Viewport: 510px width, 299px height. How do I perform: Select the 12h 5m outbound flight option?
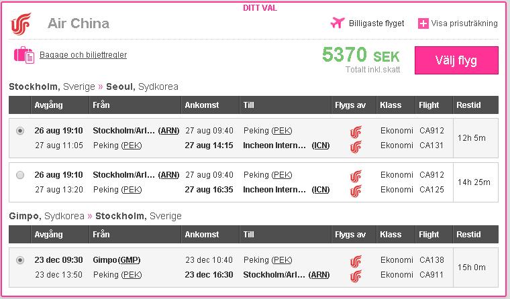(20, 131)
